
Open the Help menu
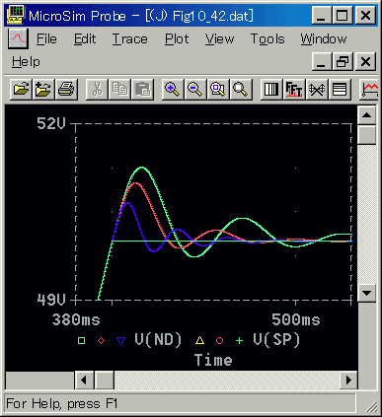[x=26, y=62]
